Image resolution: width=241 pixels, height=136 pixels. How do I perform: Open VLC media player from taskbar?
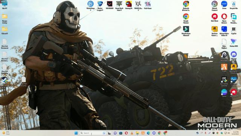click(x=132, y=133)
